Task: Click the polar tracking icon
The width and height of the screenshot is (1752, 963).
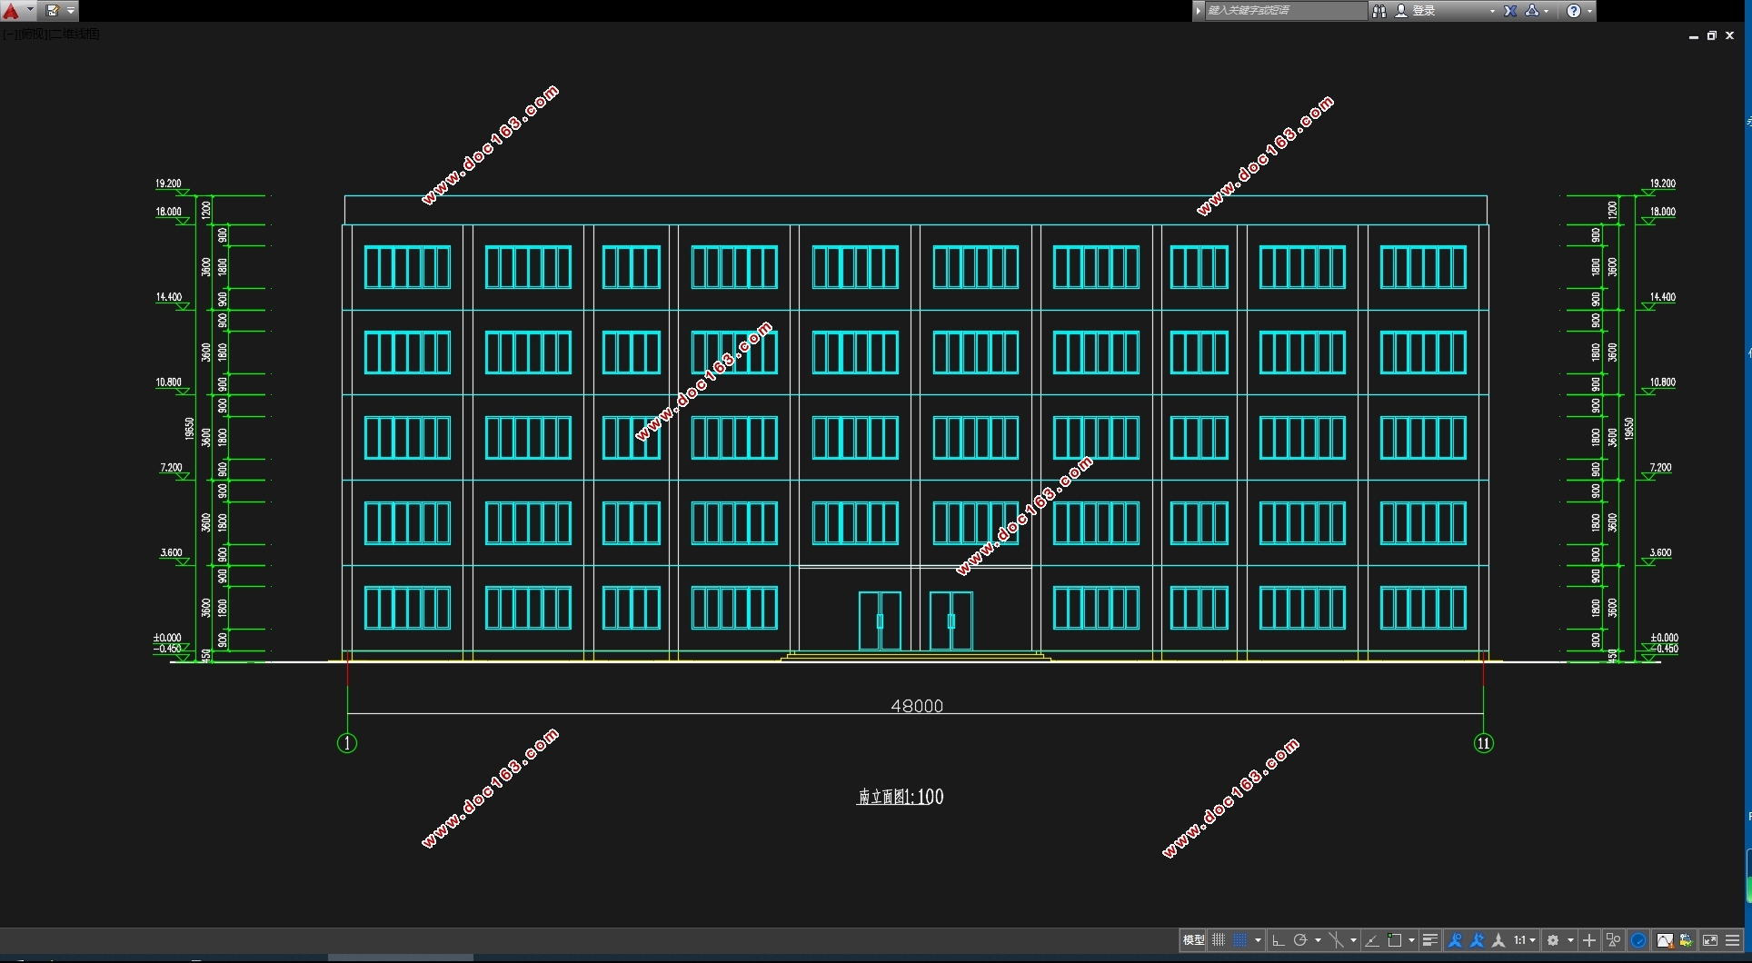Action: [x=1300, y=940]
